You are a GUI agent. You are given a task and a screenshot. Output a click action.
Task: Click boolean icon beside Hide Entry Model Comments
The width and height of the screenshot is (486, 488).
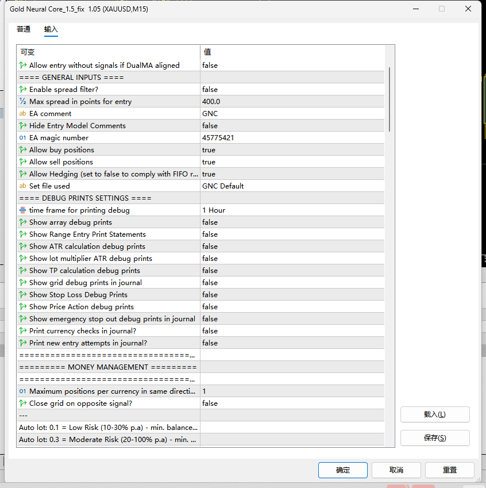point(23,126)
